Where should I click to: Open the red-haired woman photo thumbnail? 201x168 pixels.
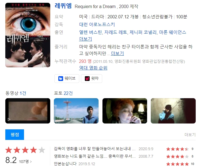125,111
